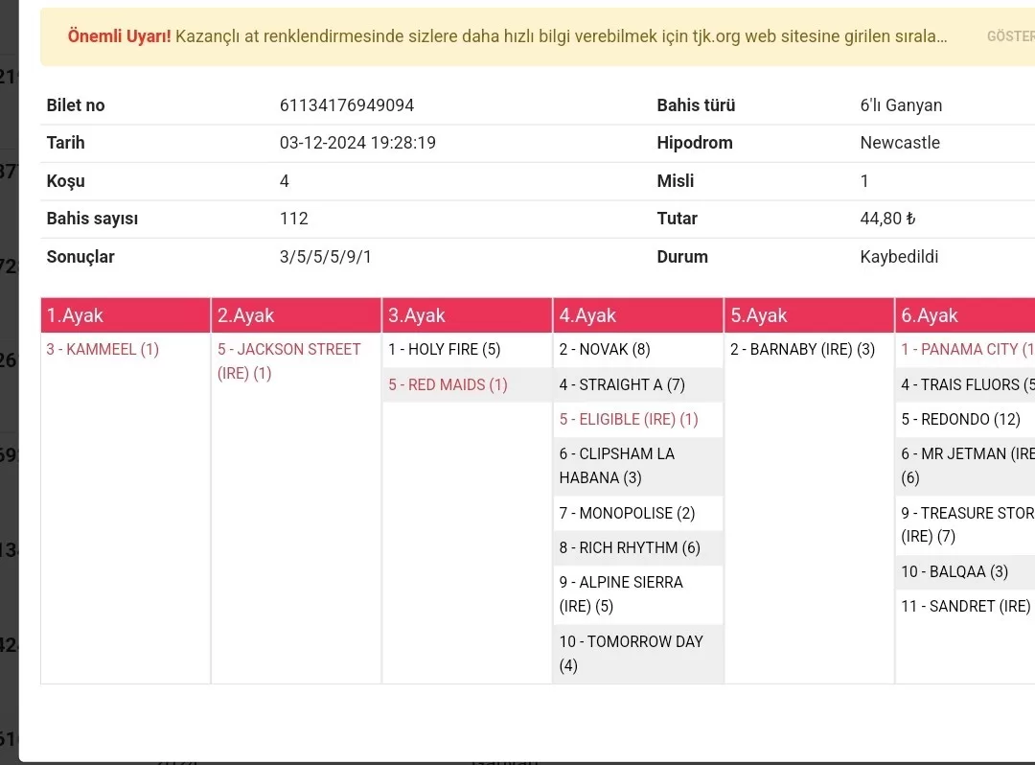
Task: Click the 1 - HOLY FIRE entry
Action: (444, 350)
